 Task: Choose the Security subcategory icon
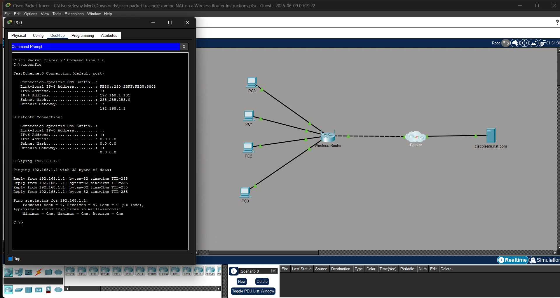pyautogui.click(x=48, y=290)
